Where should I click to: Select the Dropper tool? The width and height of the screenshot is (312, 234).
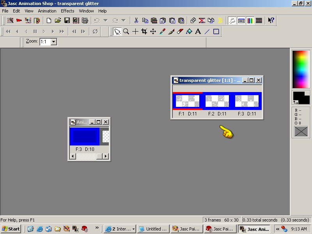tap(162, 32)
